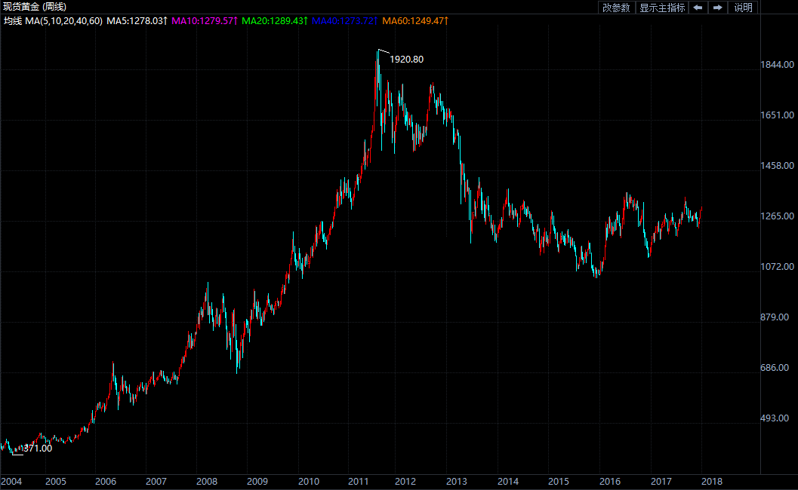Open the 说明 description button
Viewport: 798px width, 490px height.
coord(743,8)
